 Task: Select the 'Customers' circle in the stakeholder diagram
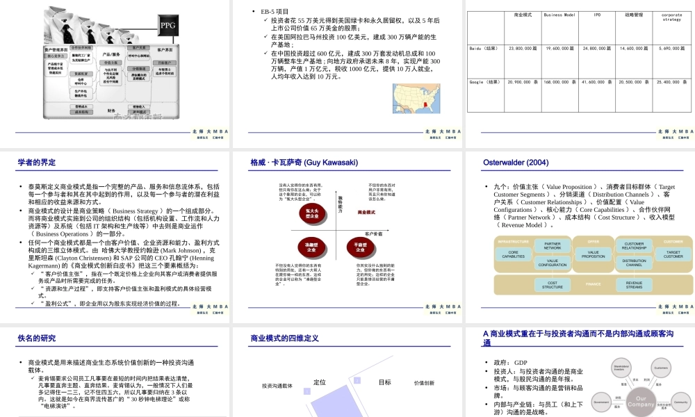coord(661,368)
